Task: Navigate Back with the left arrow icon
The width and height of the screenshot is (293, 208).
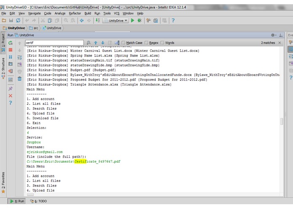Action: coord(82,21)
